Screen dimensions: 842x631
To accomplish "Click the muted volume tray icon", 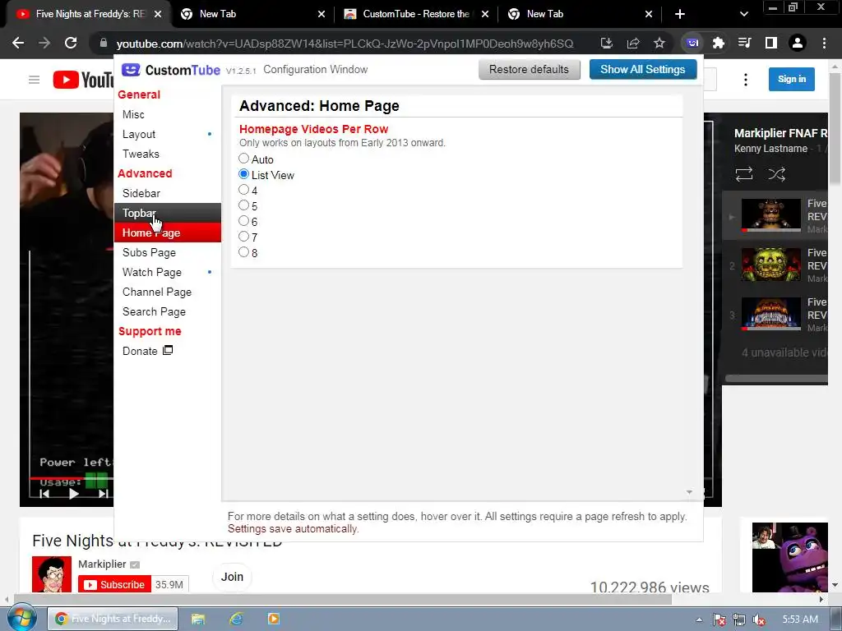I will (x=759, y=619).
